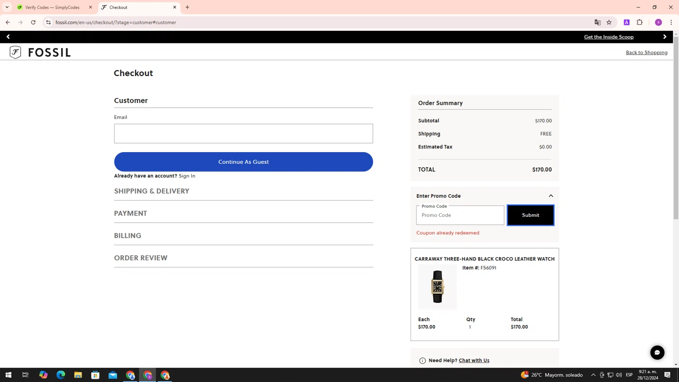The image size is (679, 382).
Task: Open Task View on the taskbar
Action: pos(25,375)
